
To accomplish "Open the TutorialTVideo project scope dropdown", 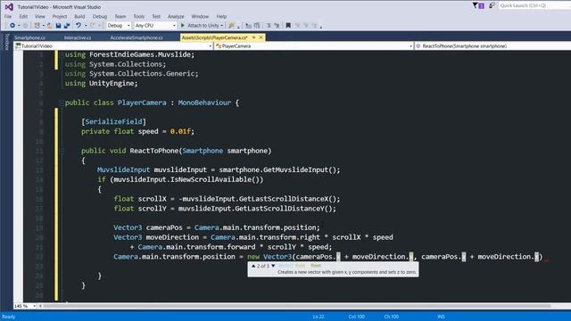I will coord(113,46).
